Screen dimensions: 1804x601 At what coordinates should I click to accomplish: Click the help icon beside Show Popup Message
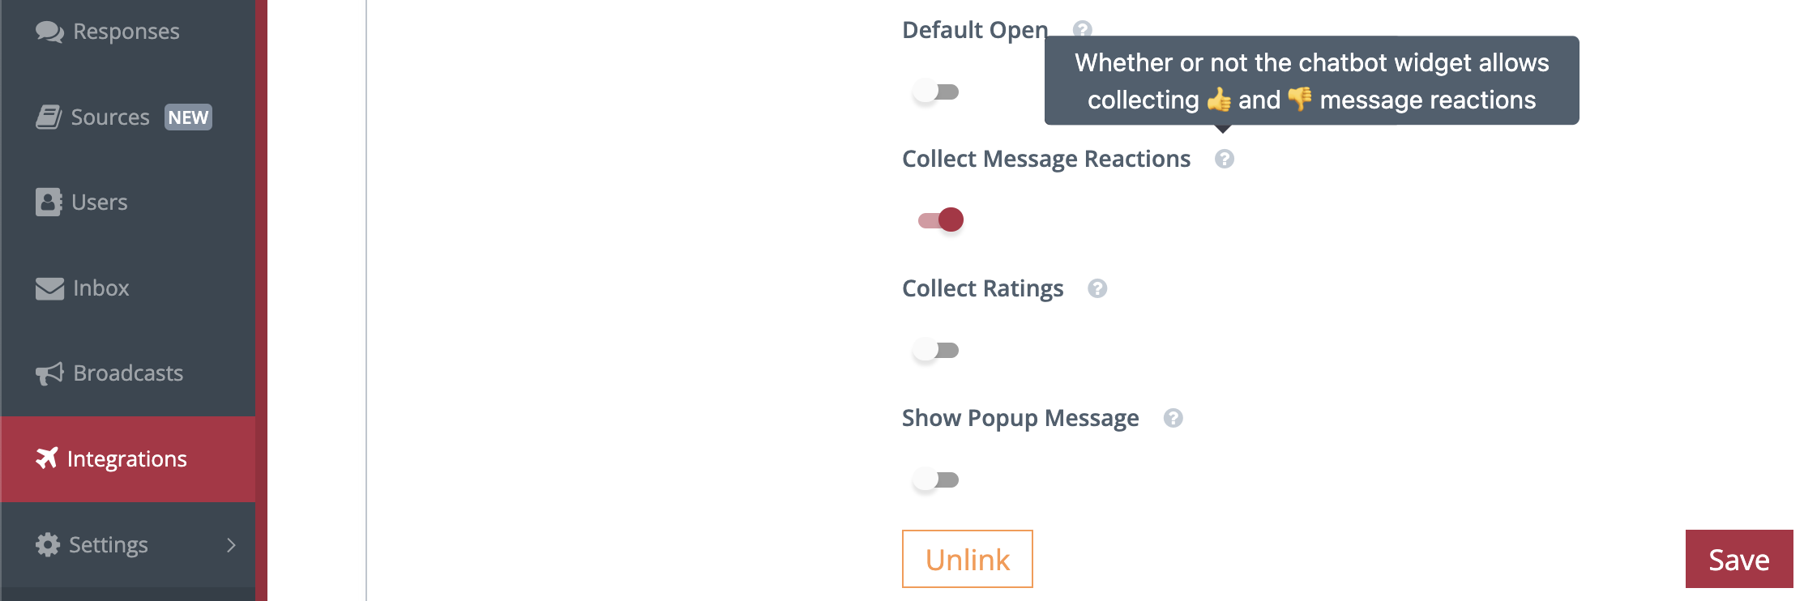(1173, 418)
